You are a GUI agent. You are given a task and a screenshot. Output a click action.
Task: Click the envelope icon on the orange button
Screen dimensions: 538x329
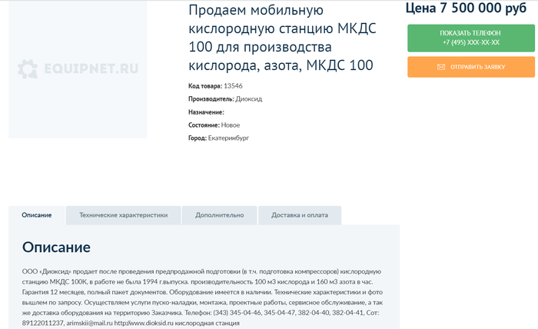pyautogui.click(x=441, y=67)
